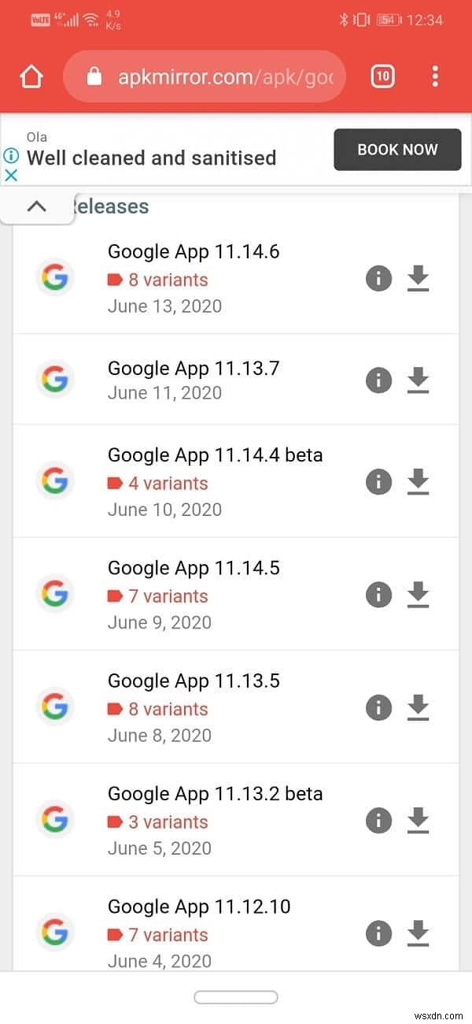View info for Google App 11.14.5
Image resolution: width=472 pixels, height=1024 pixels.
378,595
